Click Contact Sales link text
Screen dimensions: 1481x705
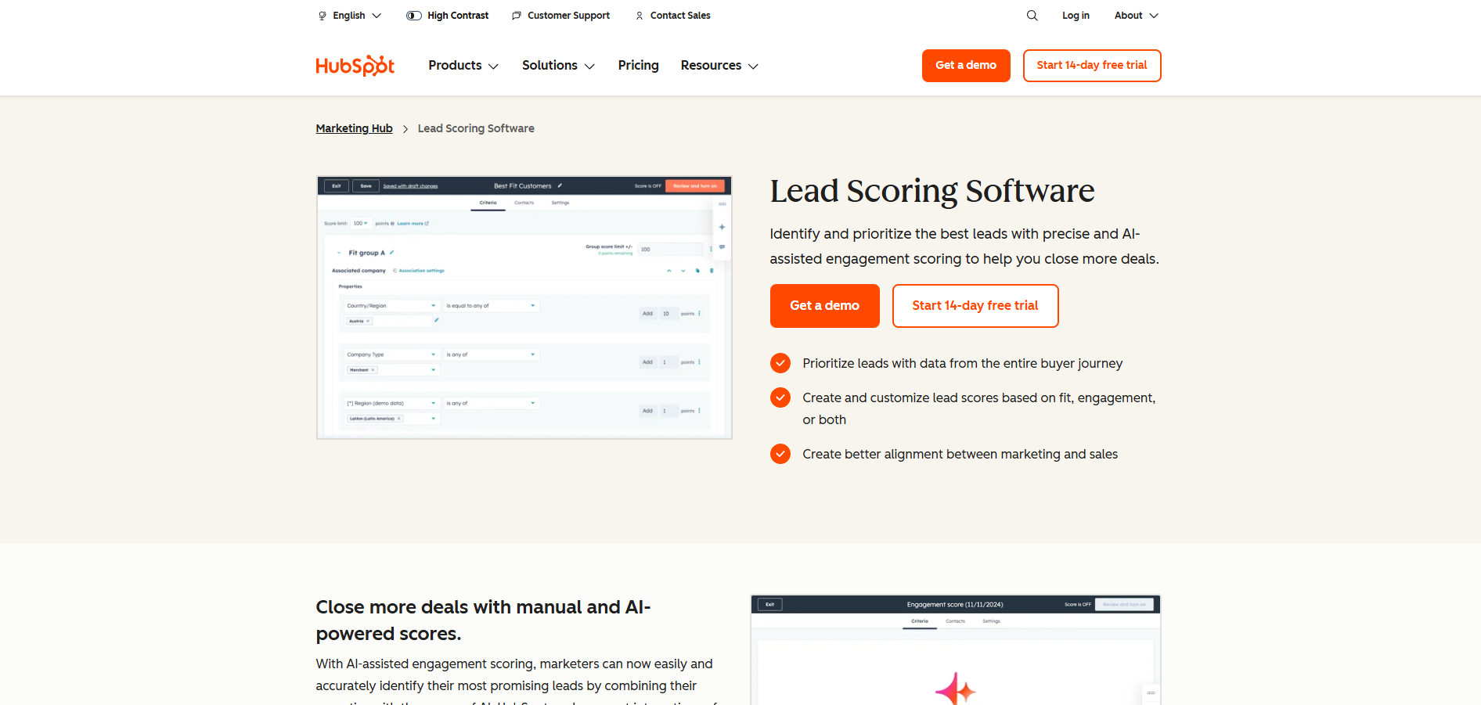point(680,16)
